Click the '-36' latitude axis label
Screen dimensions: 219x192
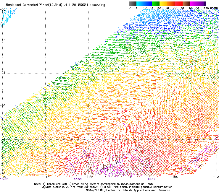pos(3,105)
